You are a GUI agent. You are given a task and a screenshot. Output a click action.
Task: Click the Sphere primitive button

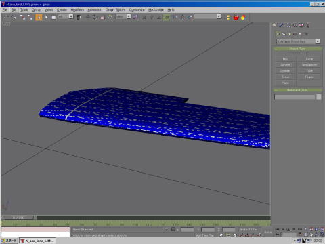[x=285, y=65]
